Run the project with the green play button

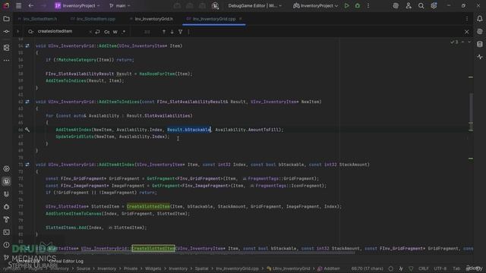[346, 5]
